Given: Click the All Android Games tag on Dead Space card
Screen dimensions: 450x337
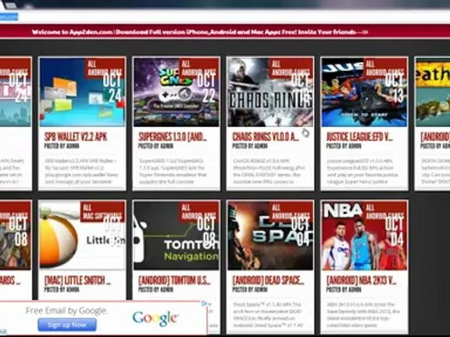Looking at the screenshot, I should (291, 211).
